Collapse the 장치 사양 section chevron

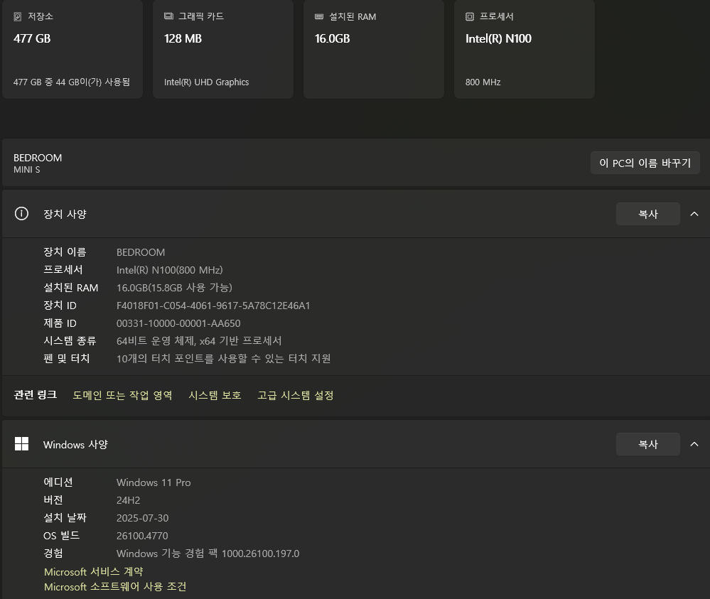click(694, 214)
